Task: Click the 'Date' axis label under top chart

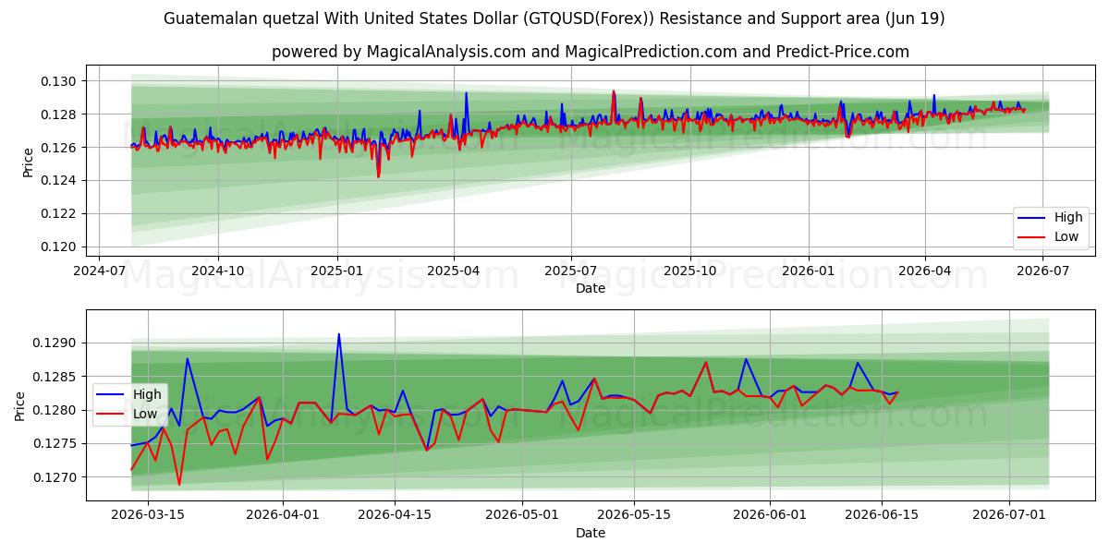Action: (591, 288)
